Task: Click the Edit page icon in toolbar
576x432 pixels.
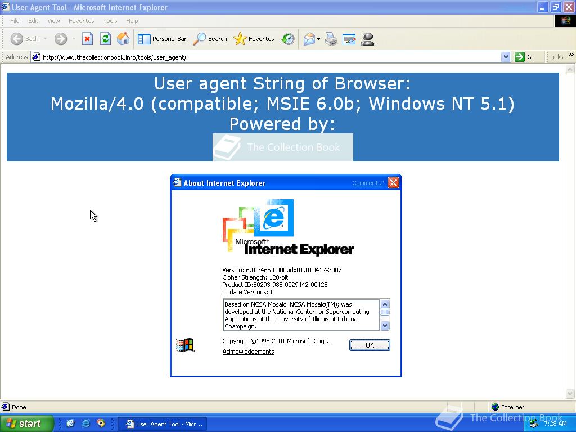Action: [x=349, y=39]
